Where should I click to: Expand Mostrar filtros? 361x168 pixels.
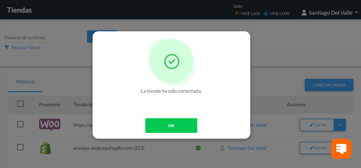point(26,47)
